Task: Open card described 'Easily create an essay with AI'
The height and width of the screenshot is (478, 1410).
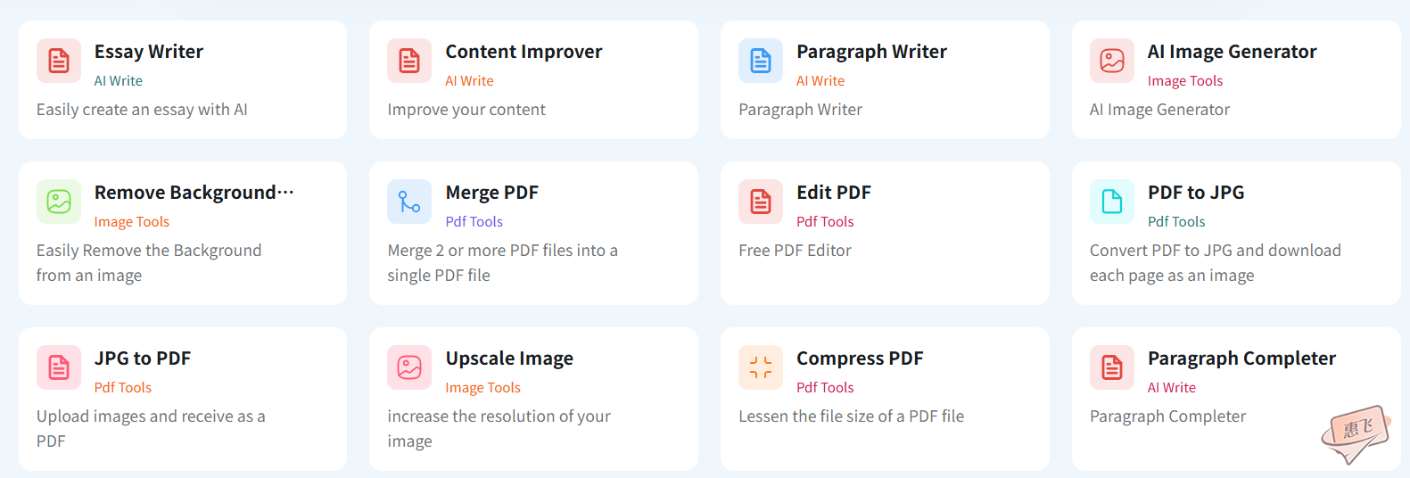Action: pos(183,79)
